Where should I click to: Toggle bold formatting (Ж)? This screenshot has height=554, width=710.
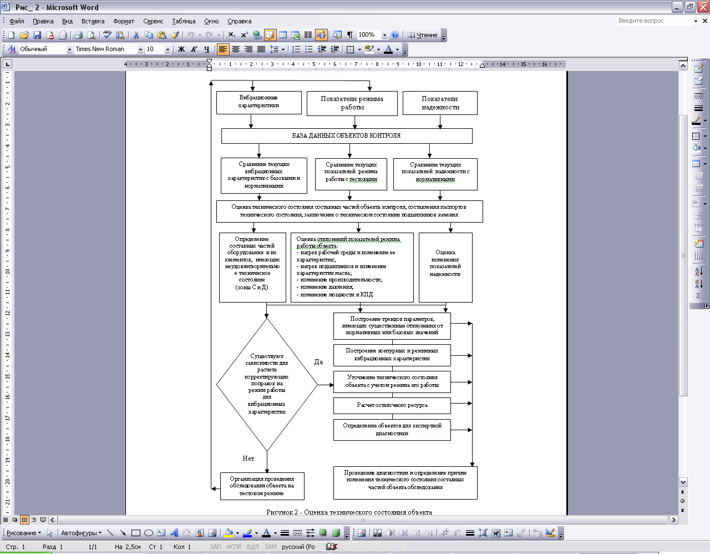point(181,49)
